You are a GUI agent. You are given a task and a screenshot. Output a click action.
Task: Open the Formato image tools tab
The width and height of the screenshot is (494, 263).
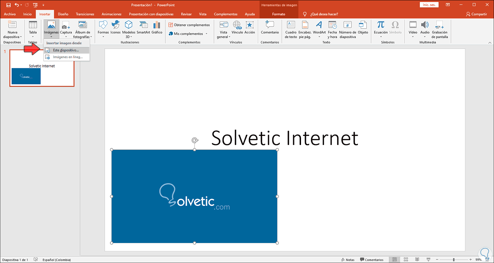[279, 14]
